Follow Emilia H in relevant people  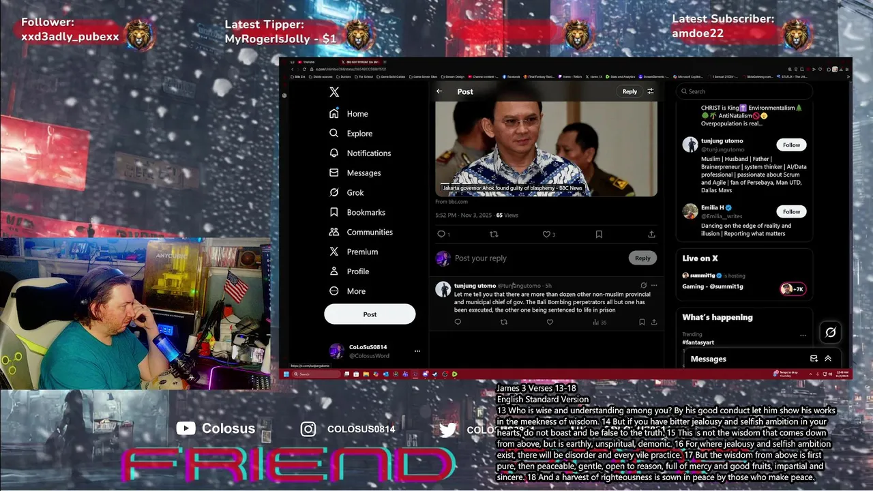tap(791, 211)
